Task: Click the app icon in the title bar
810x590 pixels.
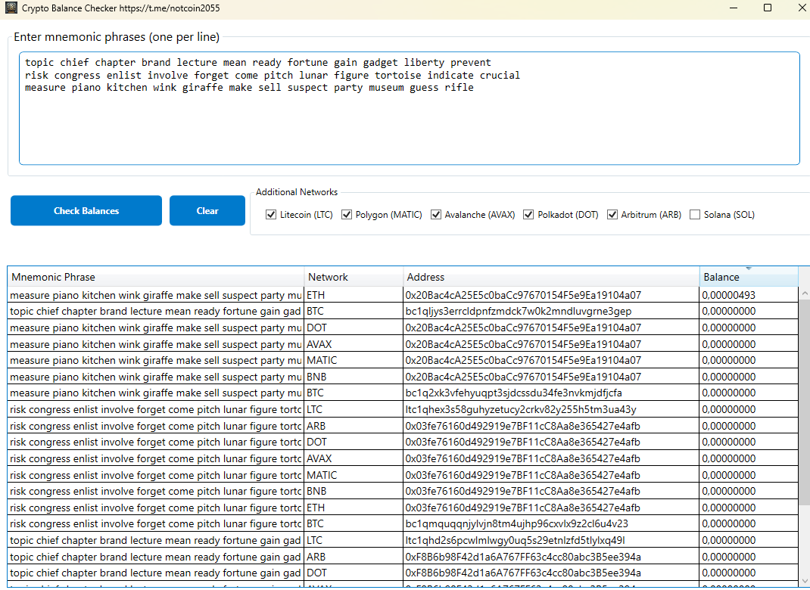Action: pos(11,8)
